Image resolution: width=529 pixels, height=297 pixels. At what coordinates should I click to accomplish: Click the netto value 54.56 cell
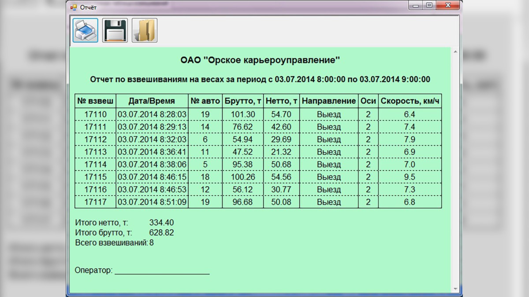point(281,177)
